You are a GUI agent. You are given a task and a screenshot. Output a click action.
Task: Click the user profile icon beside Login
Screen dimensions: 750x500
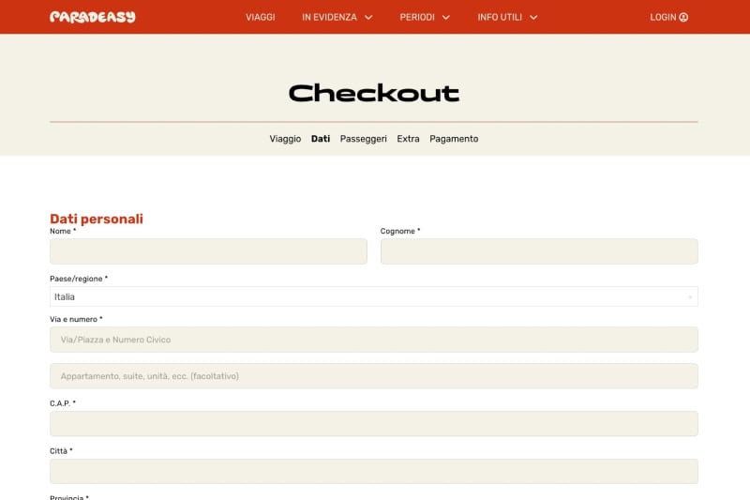click(683, 17)
